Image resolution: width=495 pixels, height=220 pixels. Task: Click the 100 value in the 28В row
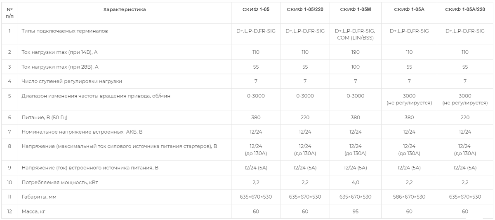click(355, 67)
